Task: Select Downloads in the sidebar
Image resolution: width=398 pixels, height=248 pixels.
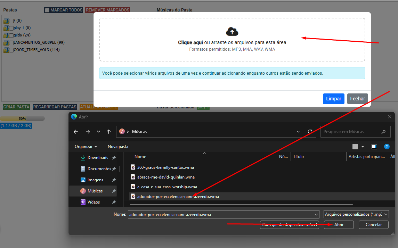Action: pyautogui.click(x=97, y=158)
